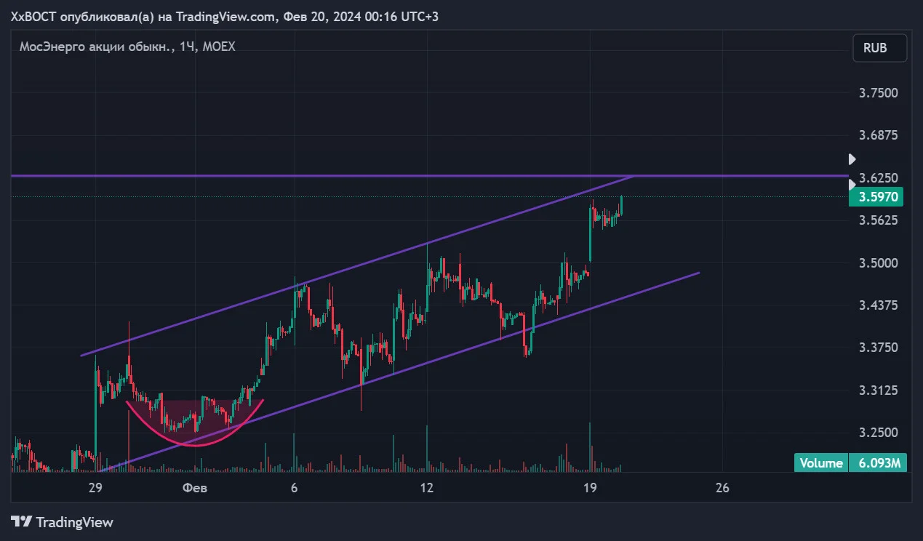Open the МосЭнерго акции обыкн. symbol title

point(127,47)
